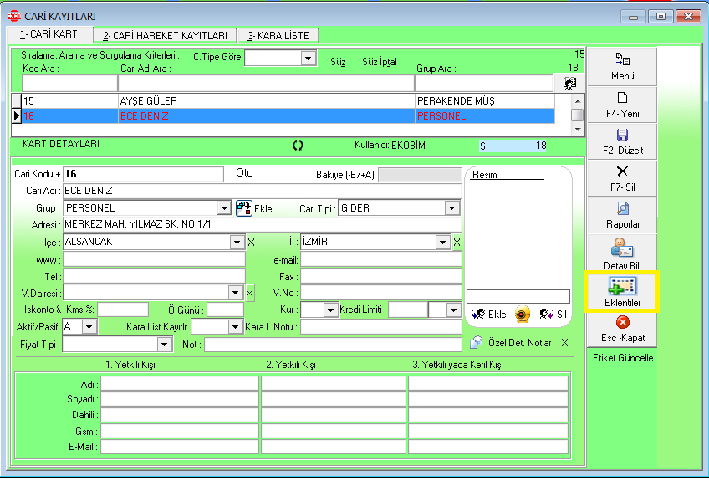Click Etiket Güncelle

[623, 358]
